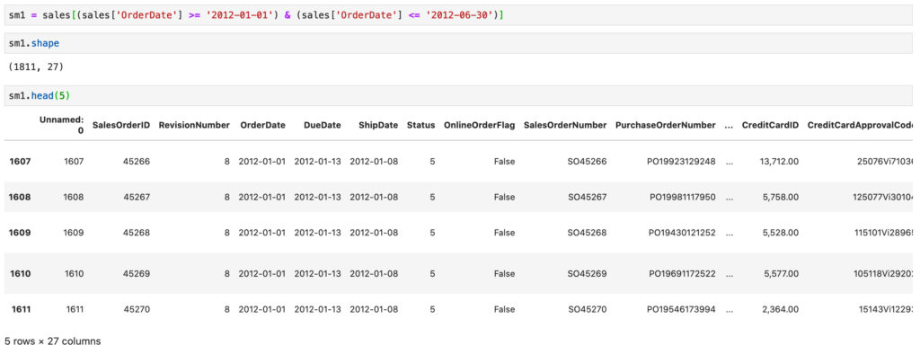The width and height of the screenshot is (920, 354).
Task: Click sales order number SO45268
Action: [x=587, y=233]
